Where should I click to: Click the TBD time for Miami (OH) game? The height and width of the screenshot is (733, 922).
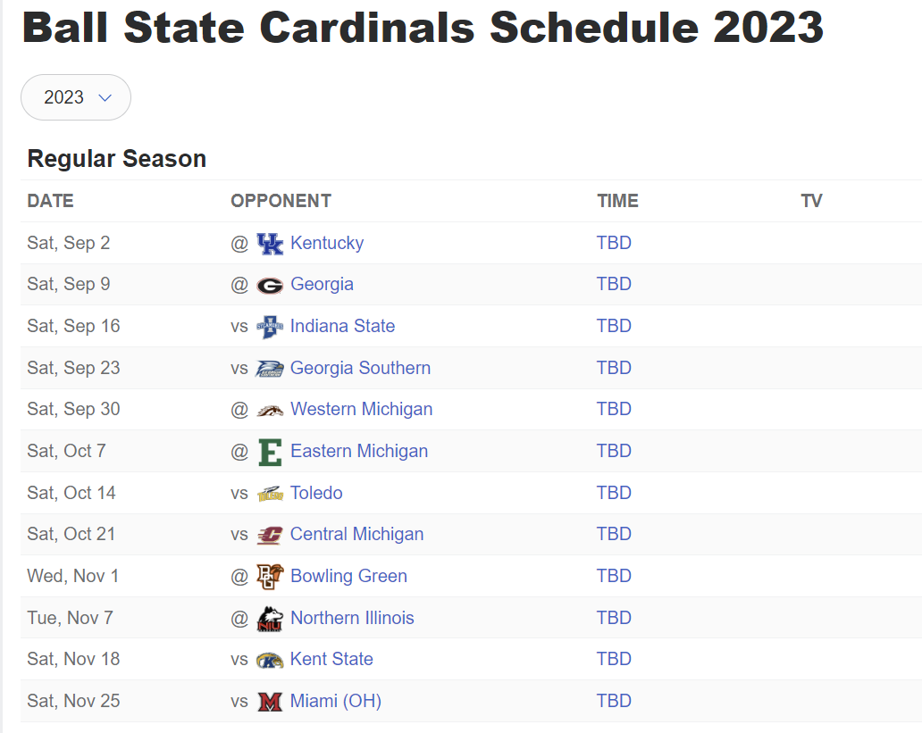click(x=614, y=701)
